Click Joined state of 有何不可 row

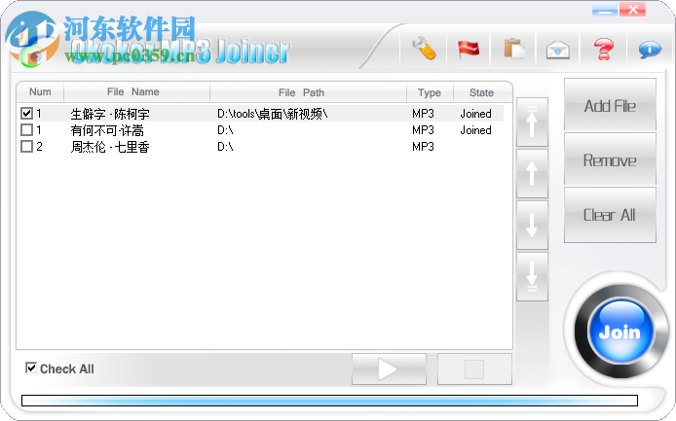click(x=475, y=130)
